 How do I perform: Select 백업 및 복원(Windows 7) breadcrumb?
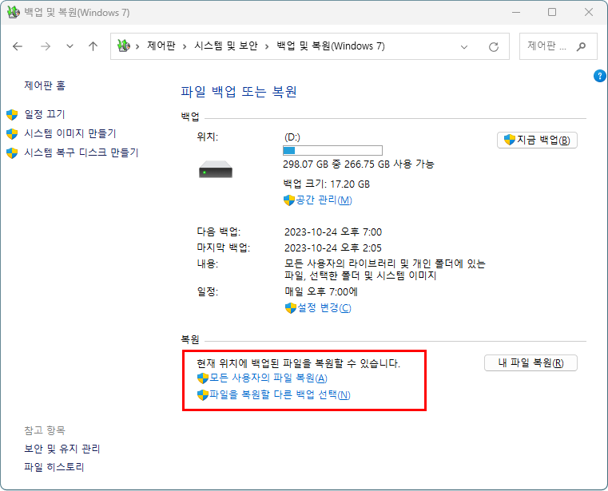pyautogui.click(x=331, y=46)
